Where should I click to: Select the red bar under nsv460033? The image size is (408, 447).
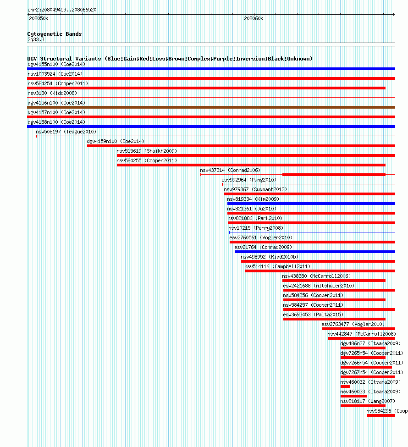pos(354,396)
